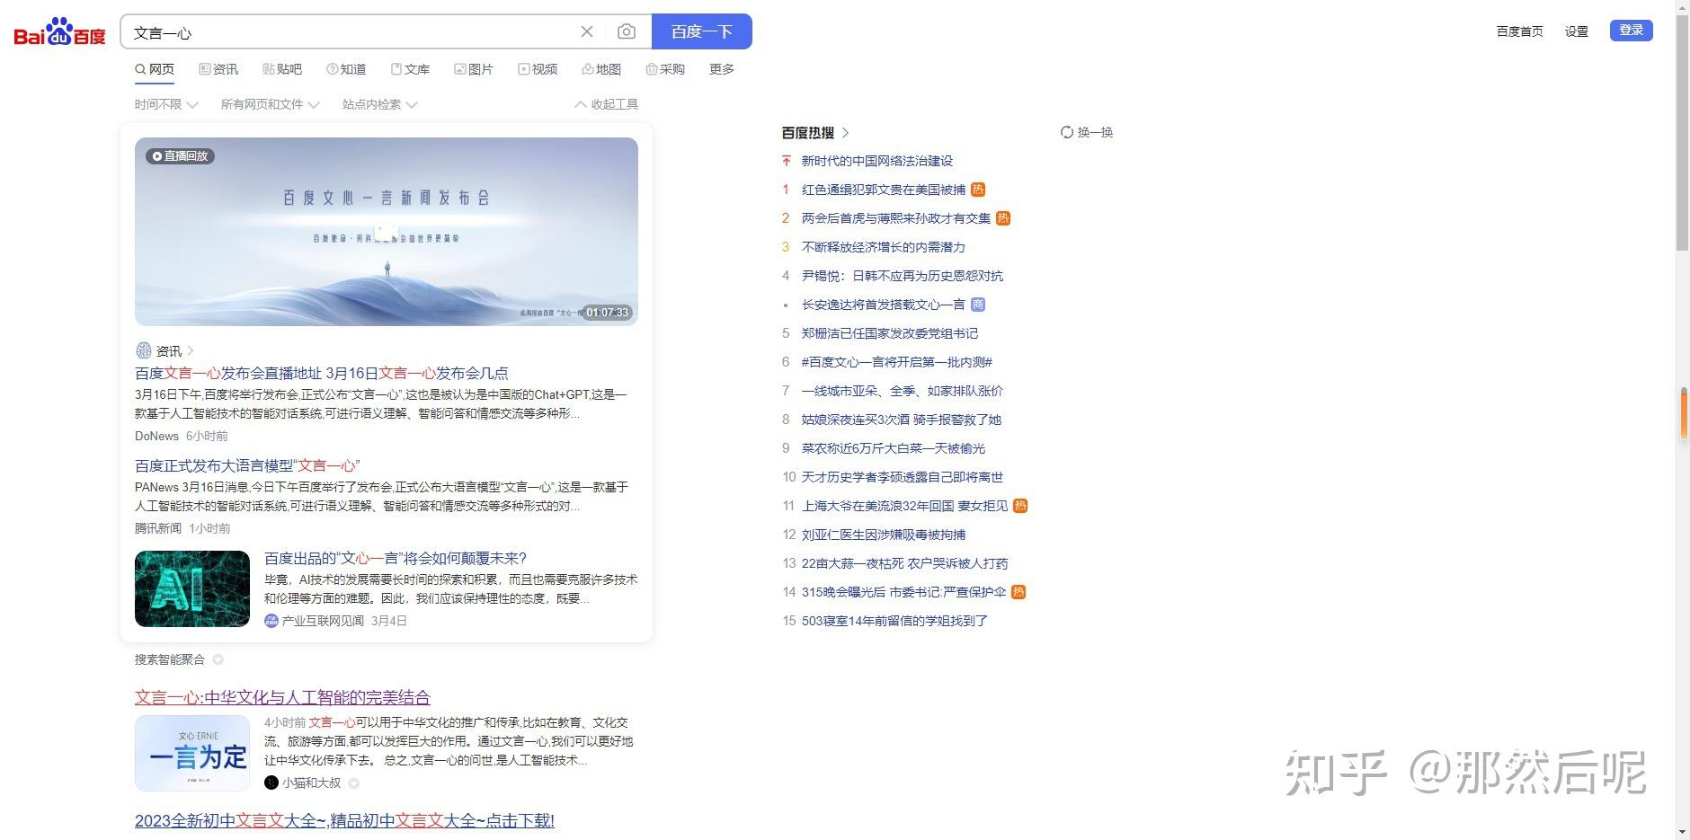This screenshot has width=1690, height=840.
Task: Click the AI article thumbnail image
Action: click(x=192, y=588)
